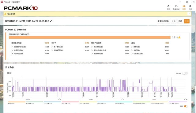Click the 10:00 time label on chart axis
196x113 pixels.
[x=59, y=99]
